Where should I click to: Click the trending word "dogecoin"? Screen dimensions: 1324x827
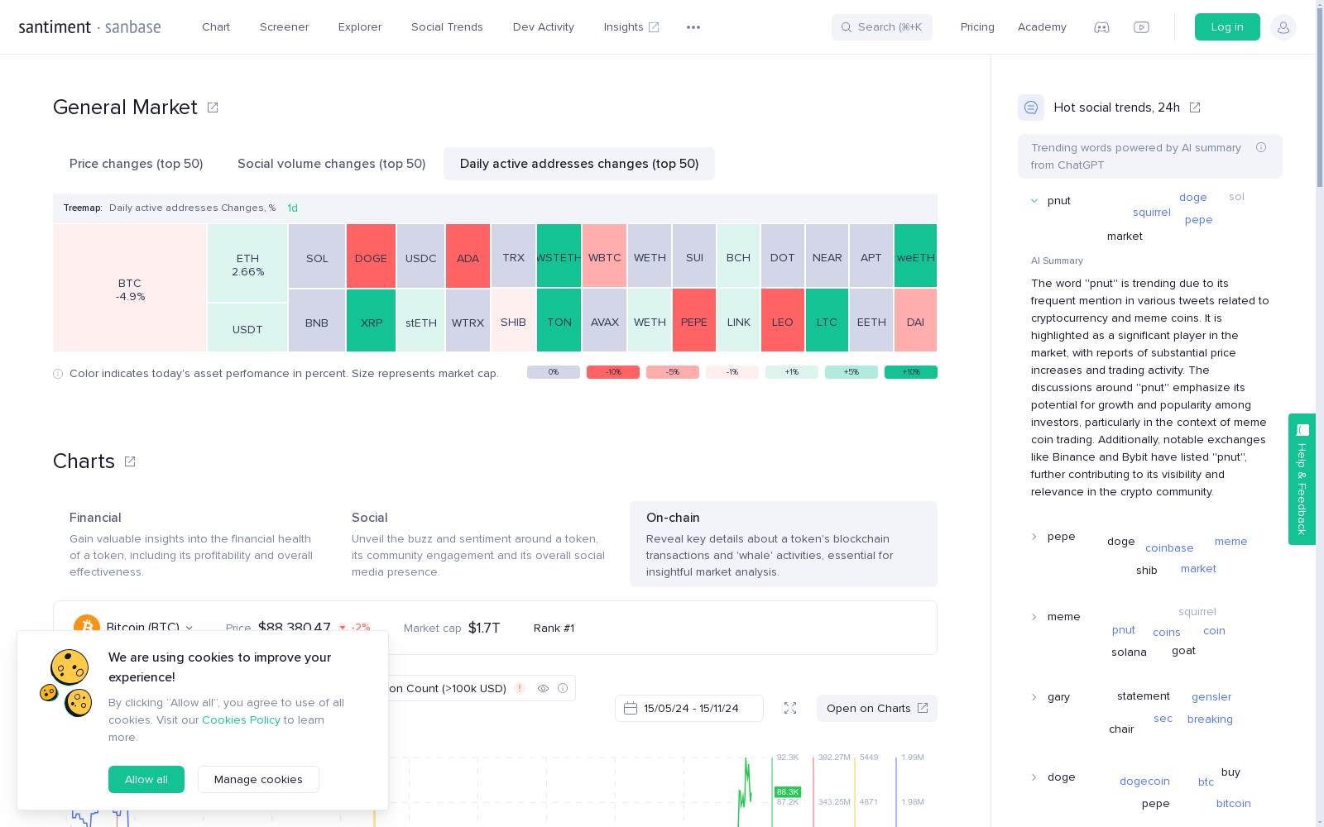point(1144,782)
